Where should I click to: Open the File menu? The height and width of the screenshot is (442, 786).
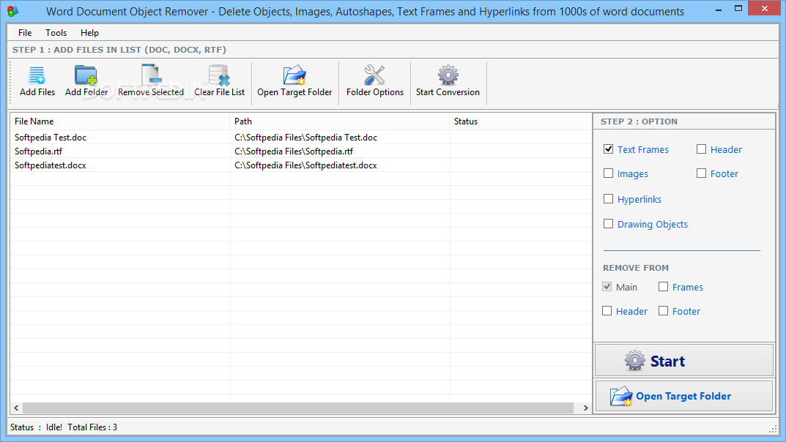25,32
